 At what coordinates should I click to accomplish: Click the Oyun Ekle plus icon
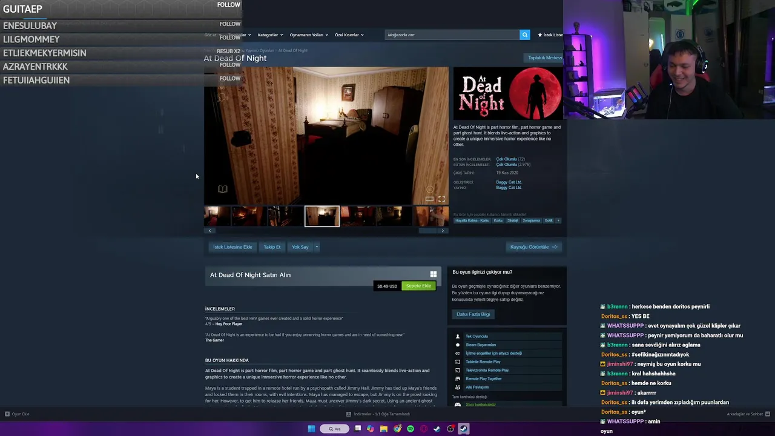click(7, 414)
